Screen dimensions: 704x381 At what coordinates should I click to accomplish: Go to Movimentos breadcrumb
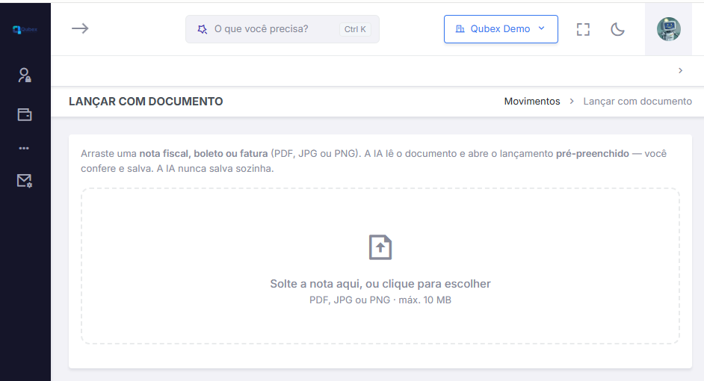click(532, 102)
